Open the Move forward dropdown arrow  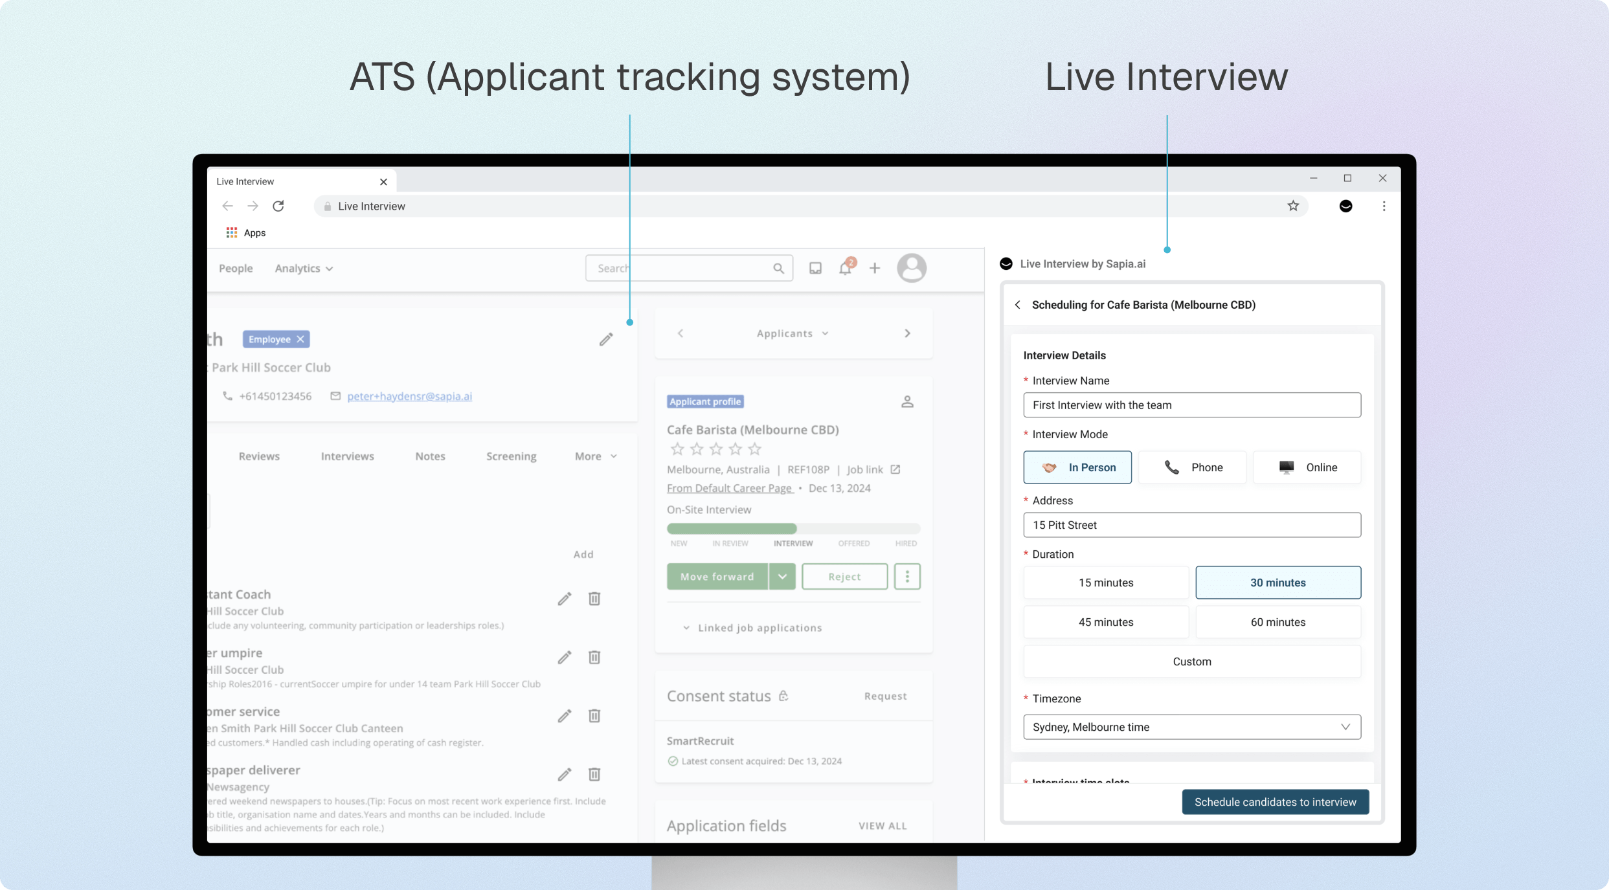pyautogui.click(x=782, y=576)
